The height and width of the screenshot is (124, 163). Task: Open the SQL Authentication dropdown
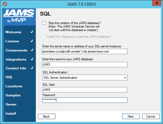point(85,78)
